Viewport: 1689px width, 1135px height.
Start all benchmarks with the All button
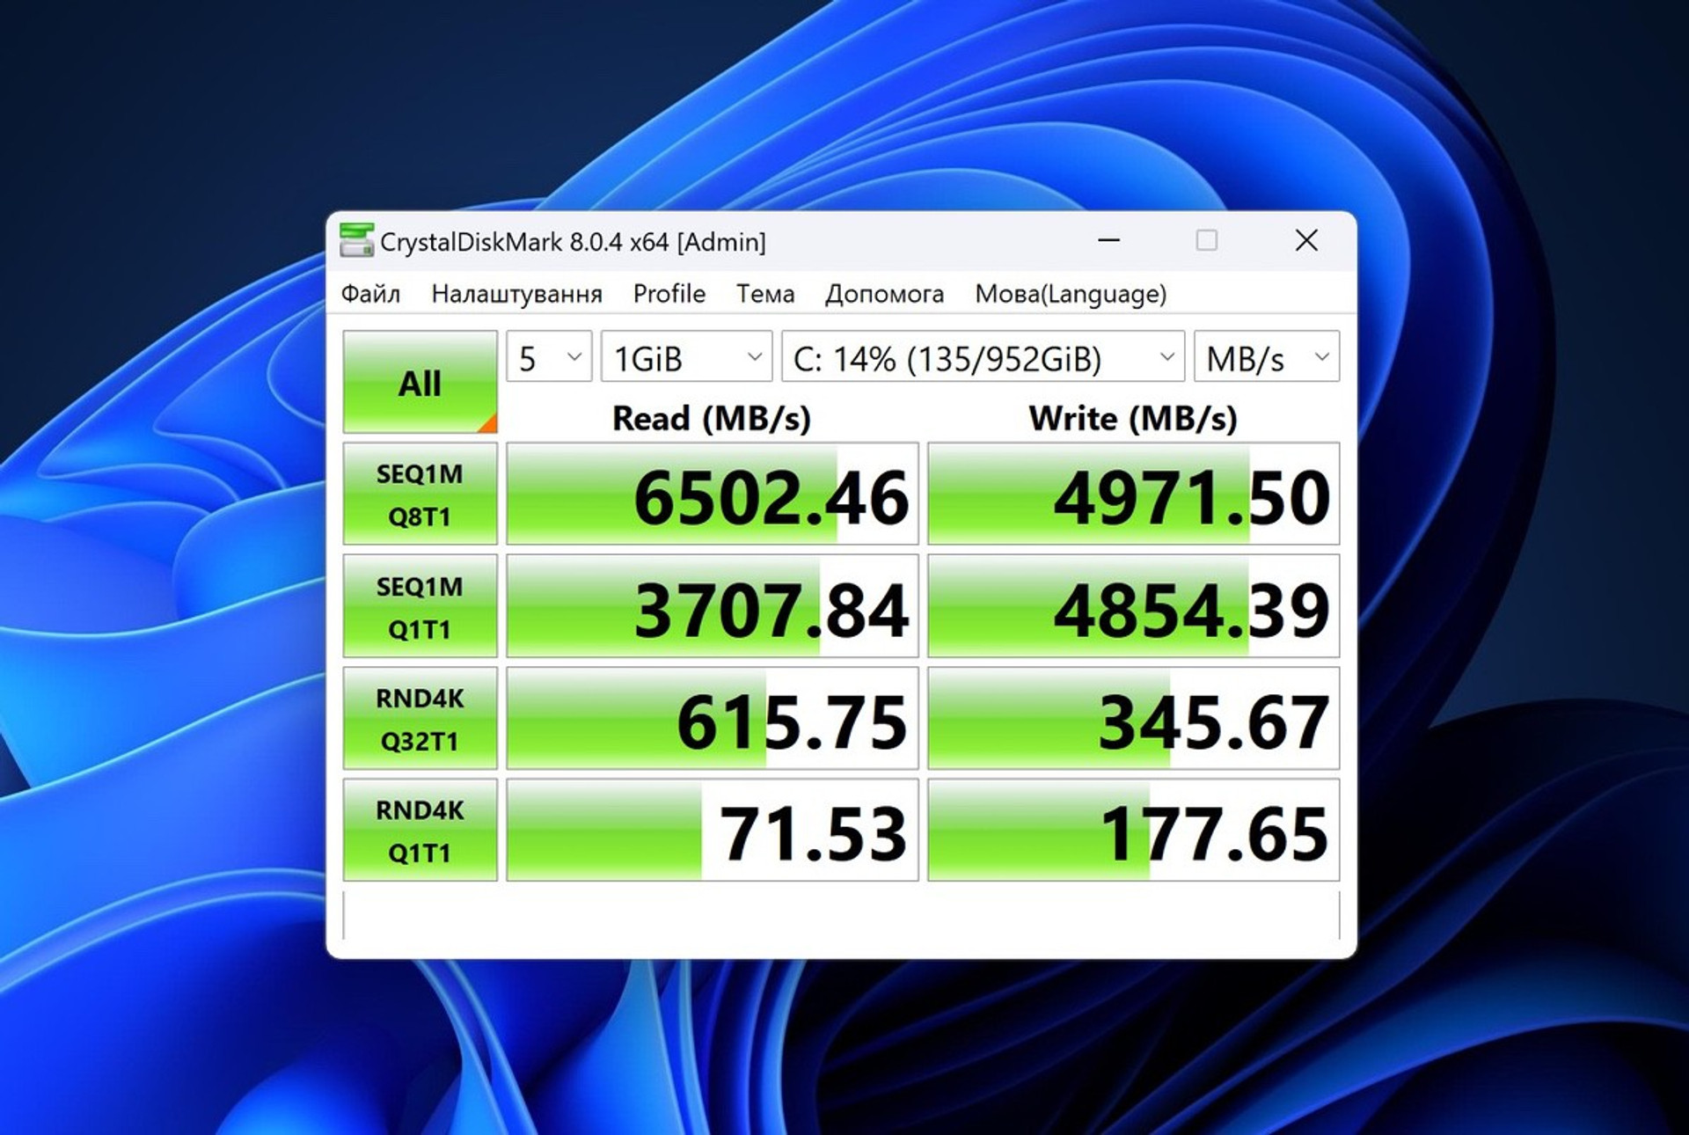point(420,382)
